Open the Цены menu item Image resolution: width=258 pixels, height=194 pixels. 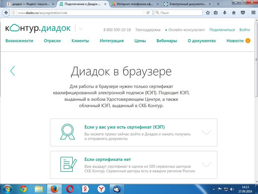[x=140, y=41]
